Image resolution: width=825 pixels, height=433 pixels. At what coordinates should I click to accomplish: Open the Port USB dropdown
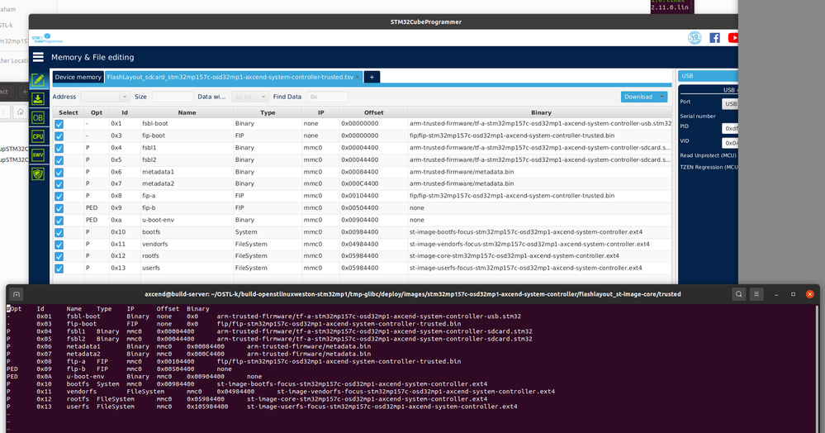click(x=730, y=104)
